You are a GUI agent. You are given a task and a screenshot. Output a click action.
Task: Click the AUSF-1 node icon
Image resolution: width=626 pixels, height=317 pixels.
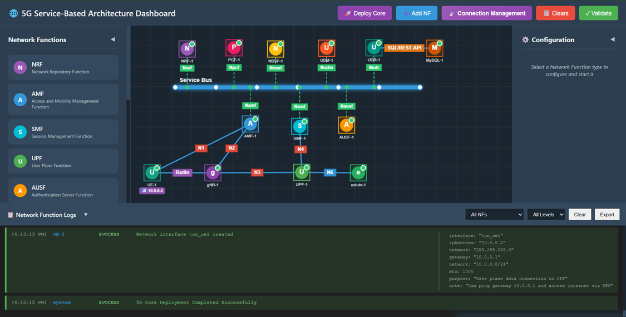[346, 125]
